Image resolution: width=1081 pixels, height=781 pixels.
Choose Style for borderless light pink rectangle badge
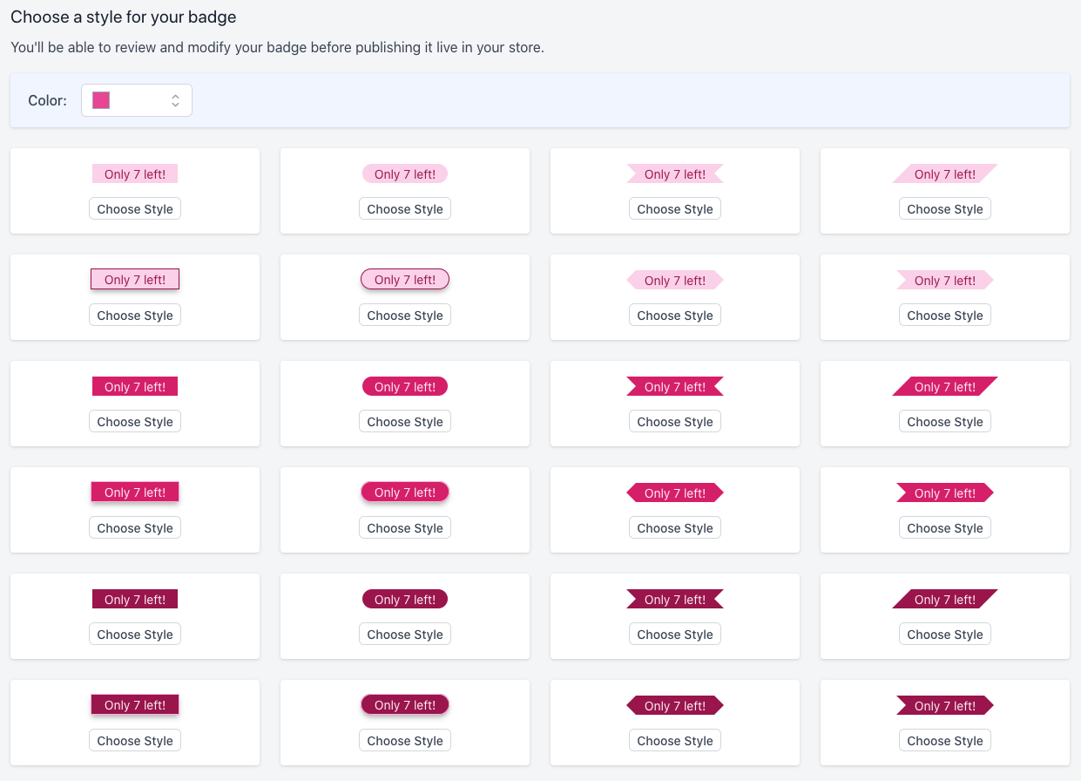tap(135, 209)
